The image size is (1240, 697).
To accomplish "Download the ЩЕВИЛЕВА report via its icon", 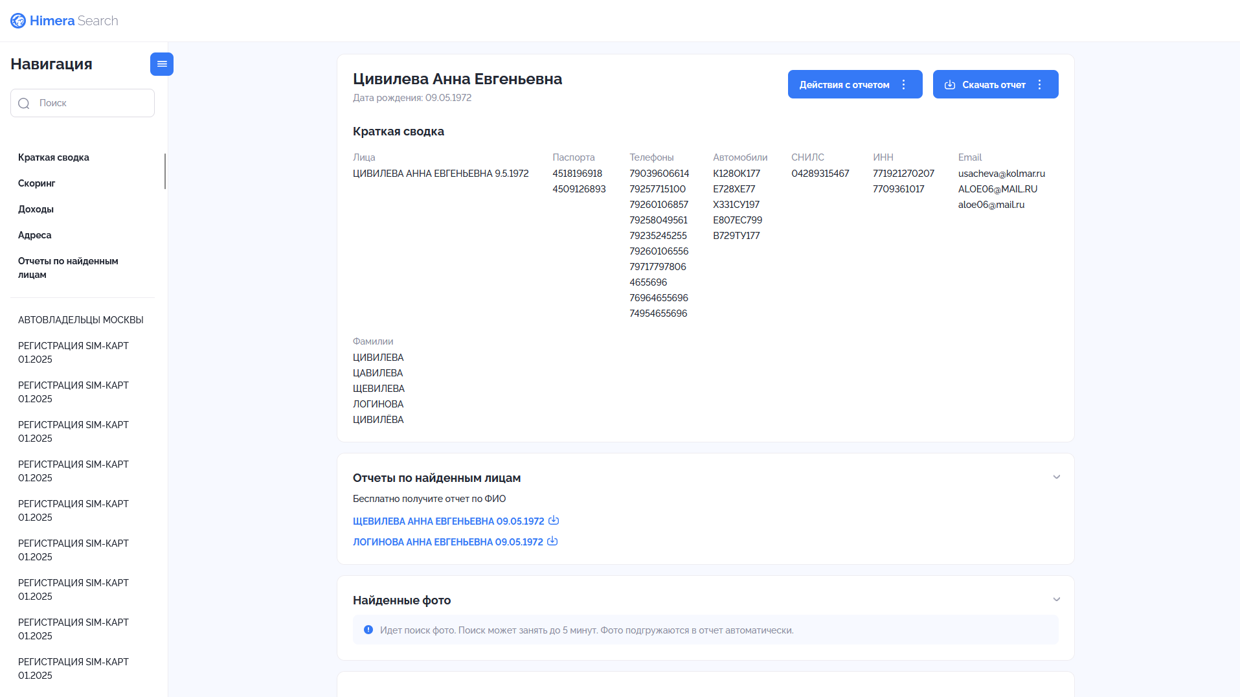I will 554,520.
